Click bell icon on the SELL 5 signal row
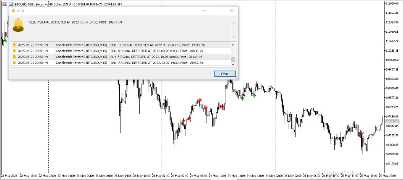Viewport: 403px width, 180px height. pyautogui.click(x=14, y=51)
